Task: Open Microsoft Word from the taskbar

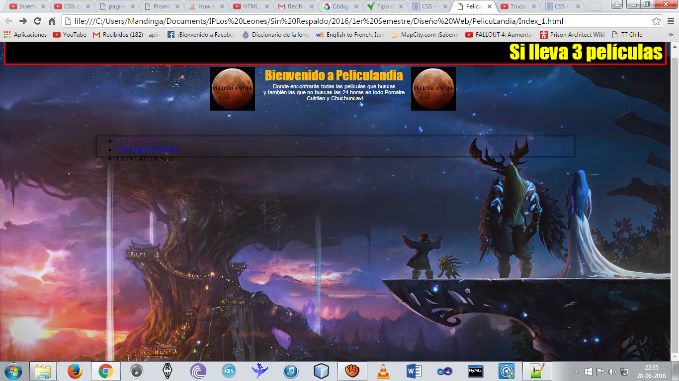Action: [x=414, y=371]
